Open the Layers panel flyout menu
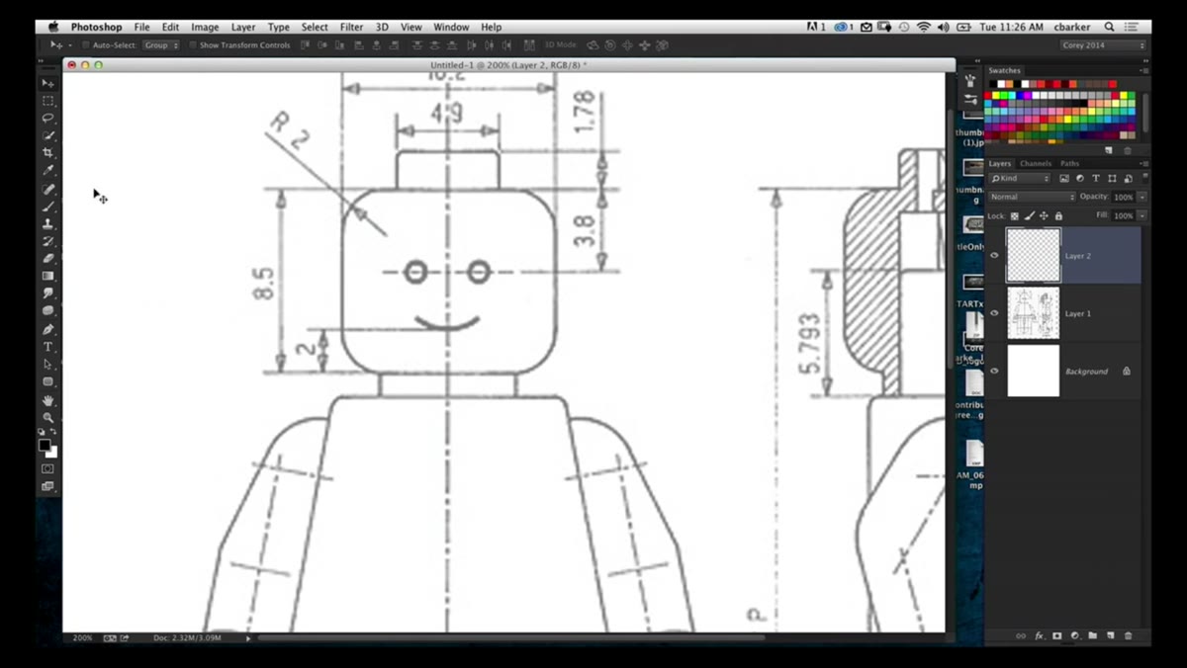The height and width of the screenshot is (668, 1187). point(1143,163)
